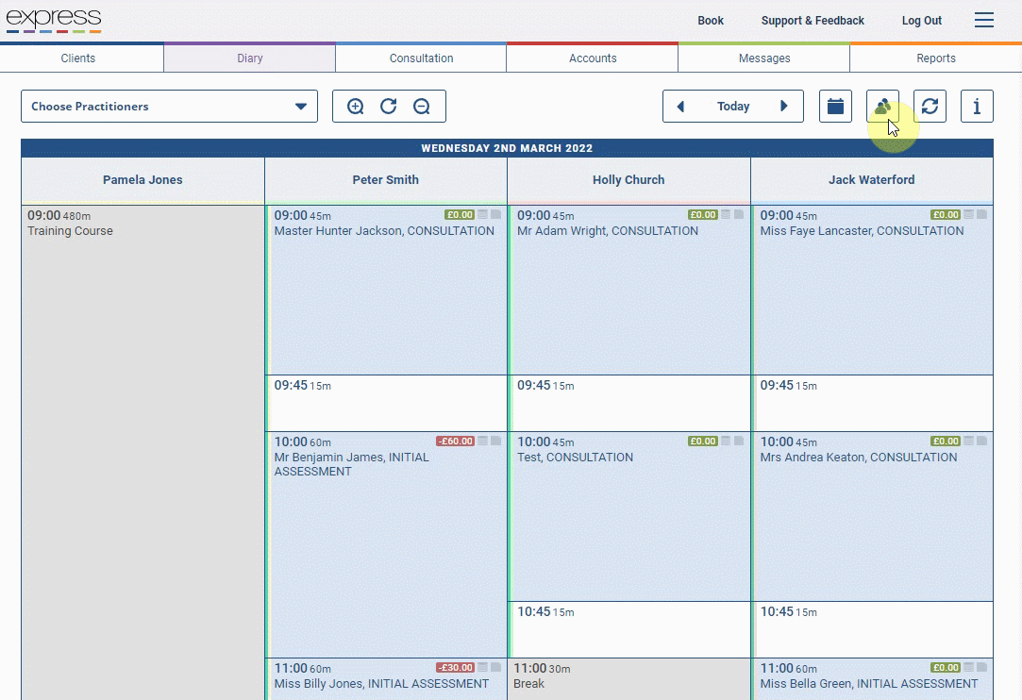
Task: Open Mr Adam Wright consultation appointment
Action: [x=629, y=290]
